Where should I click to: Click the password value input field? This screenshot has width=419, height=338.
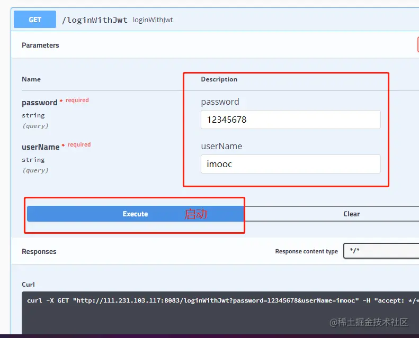(291, 120)
